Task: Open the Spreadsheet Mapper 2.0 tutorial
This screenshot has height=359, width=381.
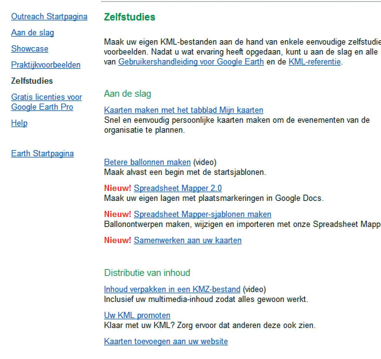Action: [x=177, y=188]
